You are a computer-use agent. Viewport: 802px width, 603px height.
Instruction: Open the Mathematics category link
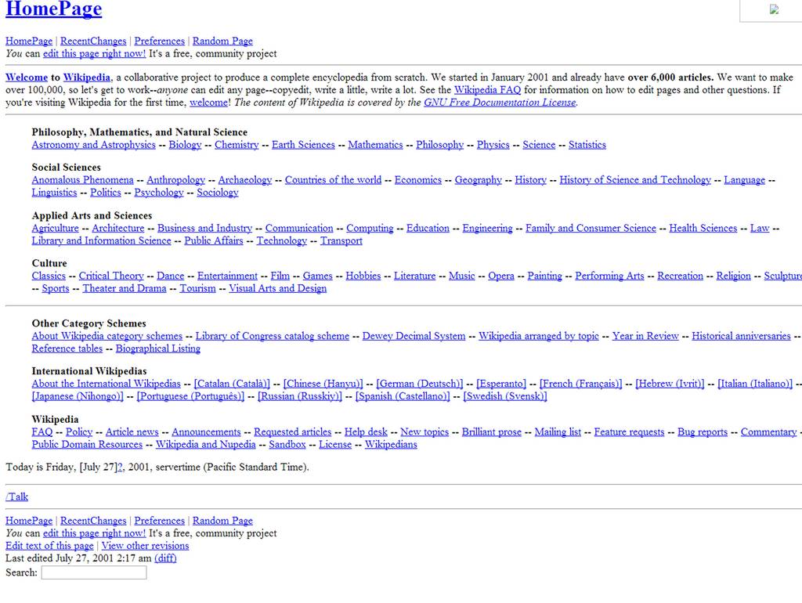pos(375,145)
